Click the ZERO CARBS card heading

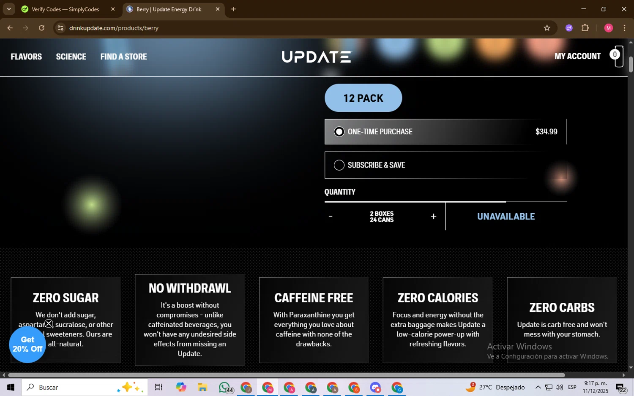[562, 308]
